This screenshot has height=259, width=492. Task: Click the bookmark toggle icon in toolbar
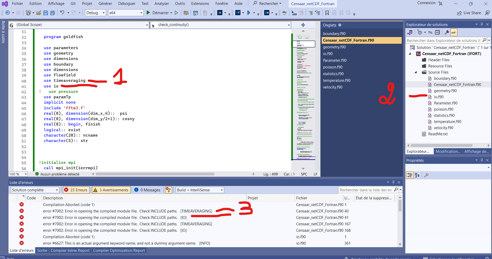(x=327, y=13)
